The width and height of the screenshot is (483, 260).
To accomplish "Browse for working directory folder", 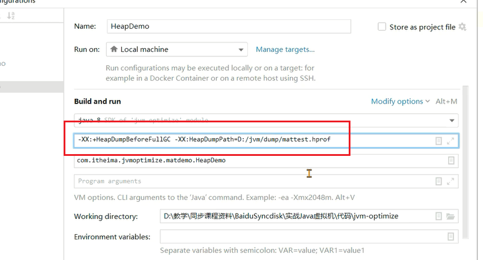I will coord(451,216).
